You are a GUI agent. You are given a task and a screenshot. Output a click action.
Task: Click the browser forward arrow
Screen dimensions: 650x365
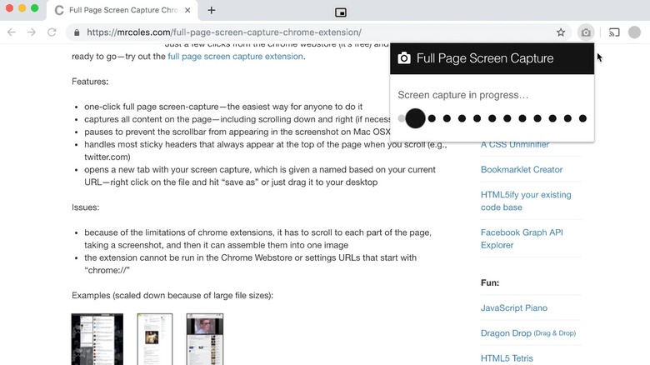tap(32, 32)
